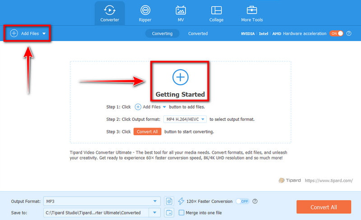Click the Add Files plus icon in Step 1
The height and width of the screenshot is (220, 361).
click(138, 107)
